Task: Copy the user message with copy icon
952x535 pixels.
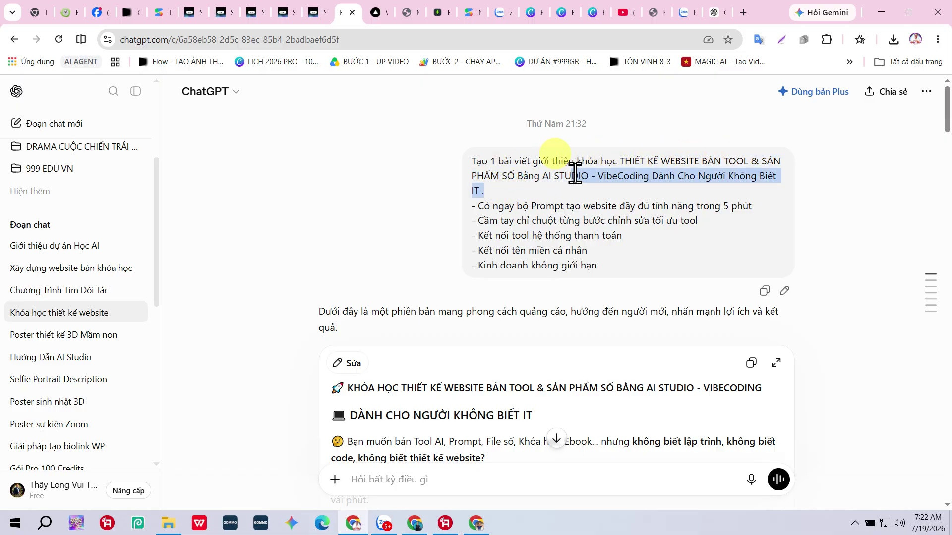Action: click(765, 291)
